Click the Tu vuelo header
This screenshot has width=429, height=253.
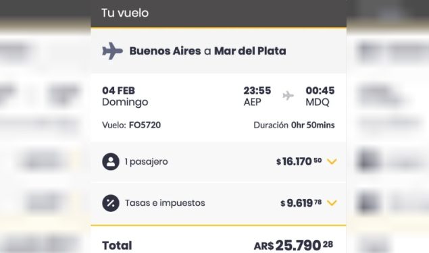[x=125, y=13]
